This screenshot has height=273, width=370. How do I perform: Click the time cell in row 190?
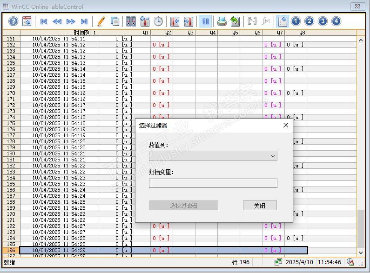[x=59, y=214]
